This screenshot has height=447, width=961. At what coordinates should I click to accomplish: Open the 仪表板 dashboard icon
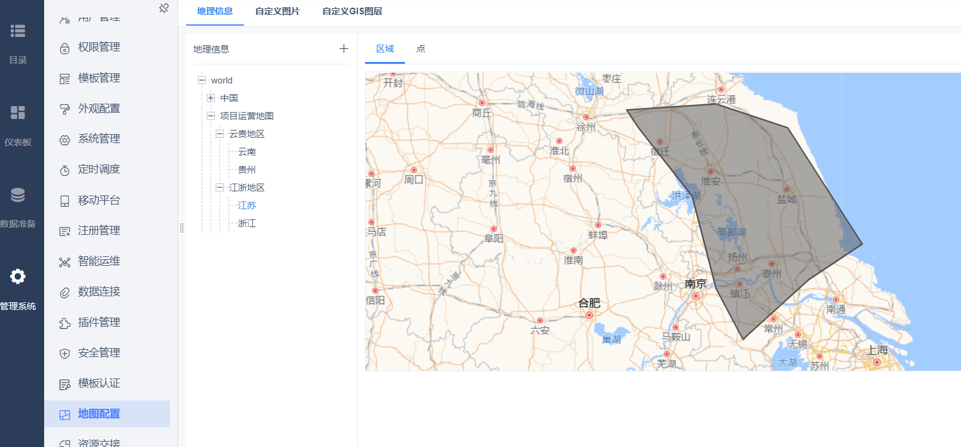(x=18, y=113)
